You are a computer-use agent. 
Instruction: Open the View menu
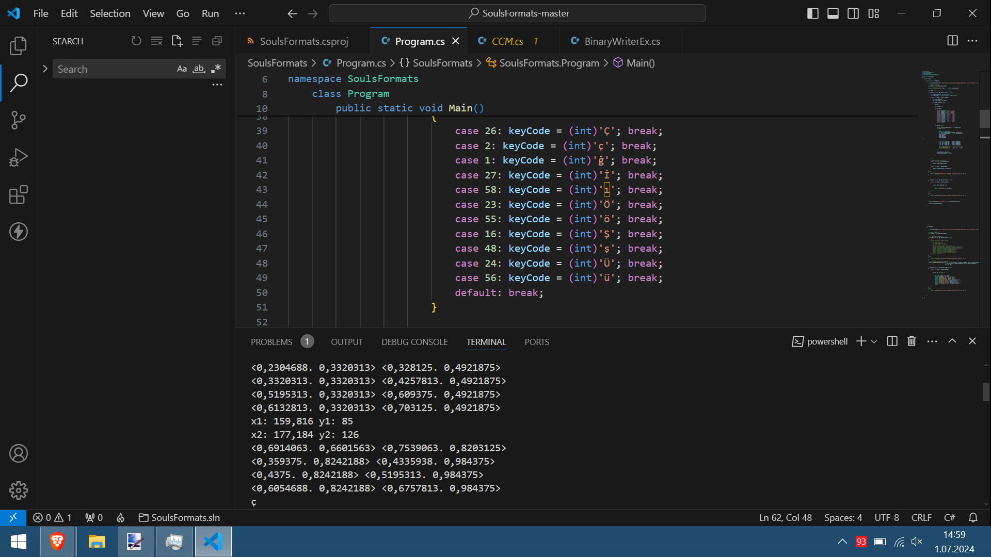click(153, 13)
